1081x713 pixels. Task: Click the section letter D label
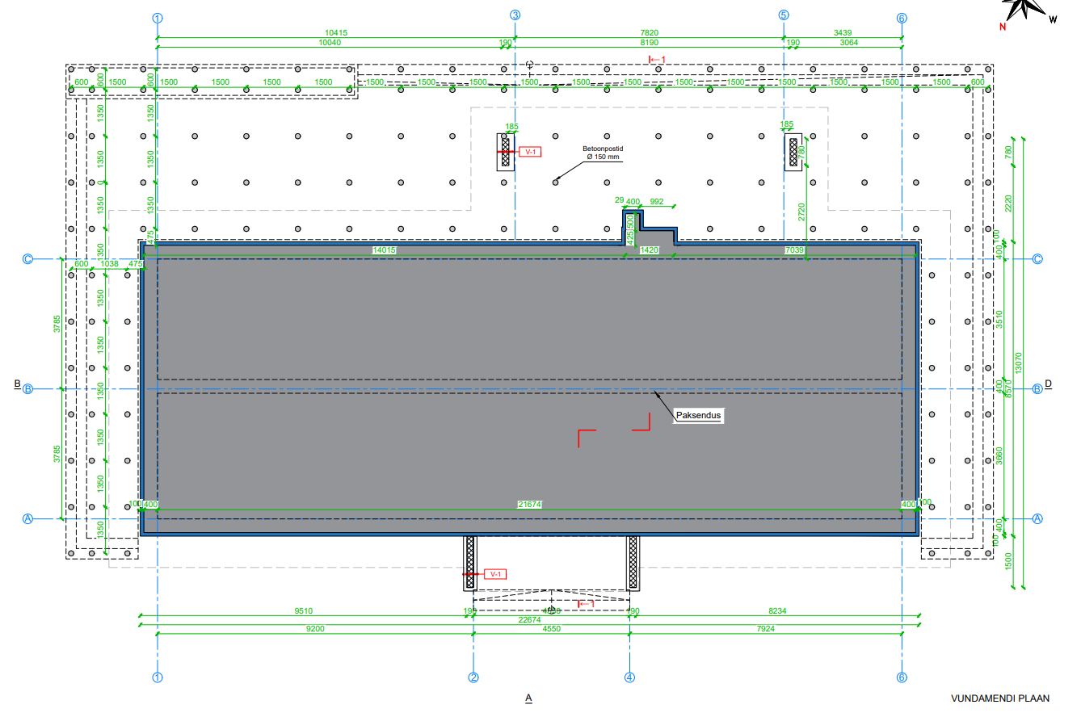click(x=1048, y=384)
